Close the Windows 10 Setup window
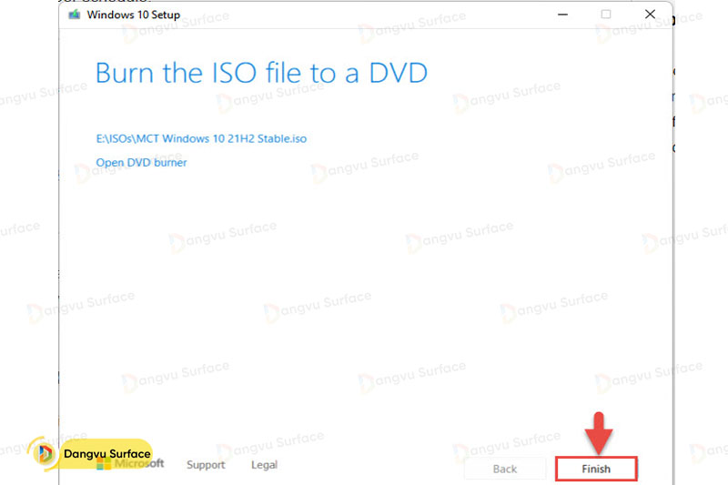Screen dimensions: 728x485 click(650, 15)
